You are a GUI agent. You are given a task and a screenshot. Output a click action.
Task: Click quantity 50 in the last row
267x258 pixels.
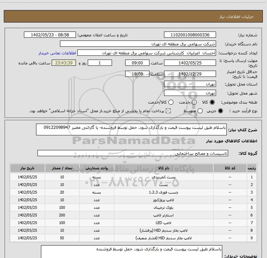tap(62, 238)
